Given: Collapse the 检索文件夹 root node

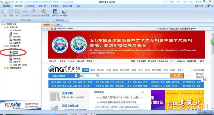Looking at the screenshot, I should [x=2, y=24].
